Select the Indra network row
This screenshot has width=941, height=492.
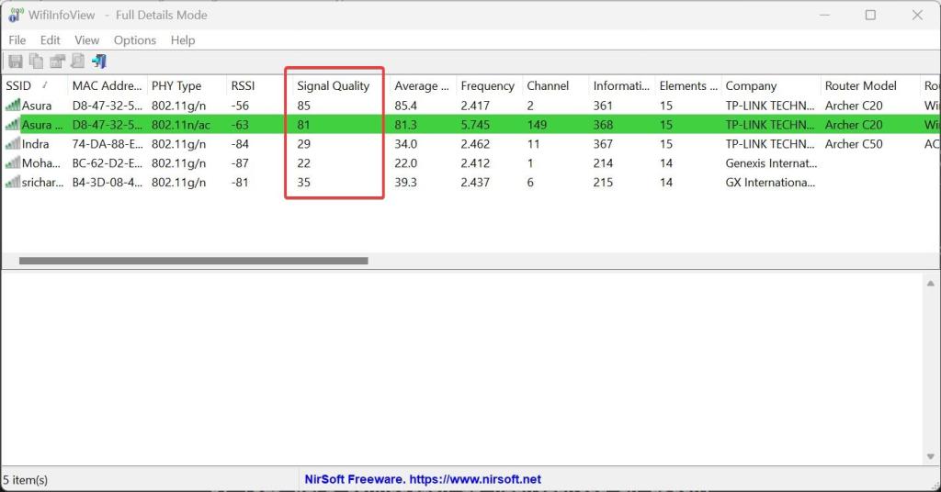pos(470,144)
